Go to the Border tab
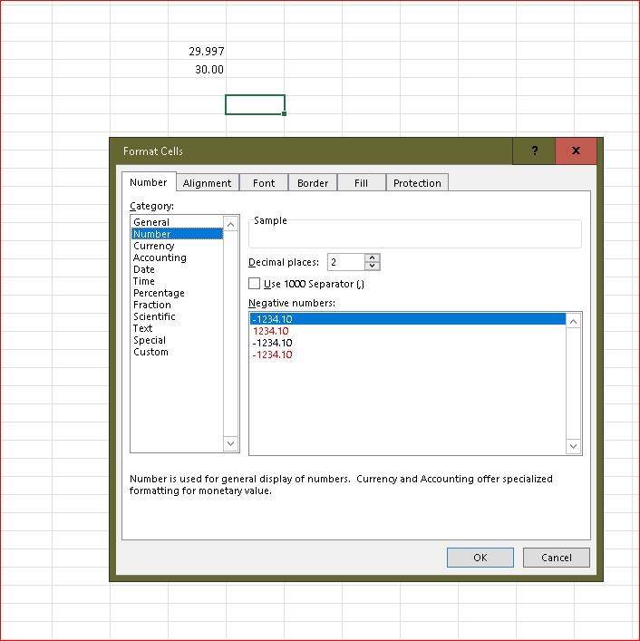 [313, 183]
